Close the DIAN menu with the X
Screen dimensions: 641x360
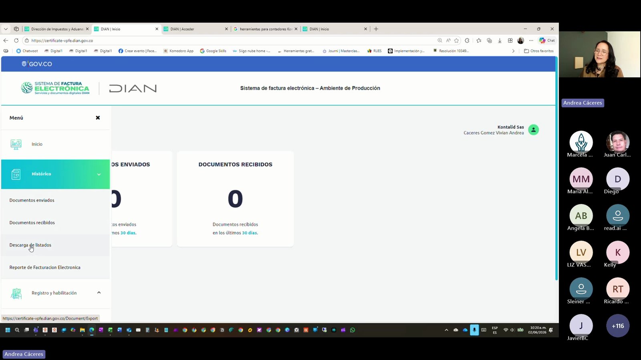98,118
